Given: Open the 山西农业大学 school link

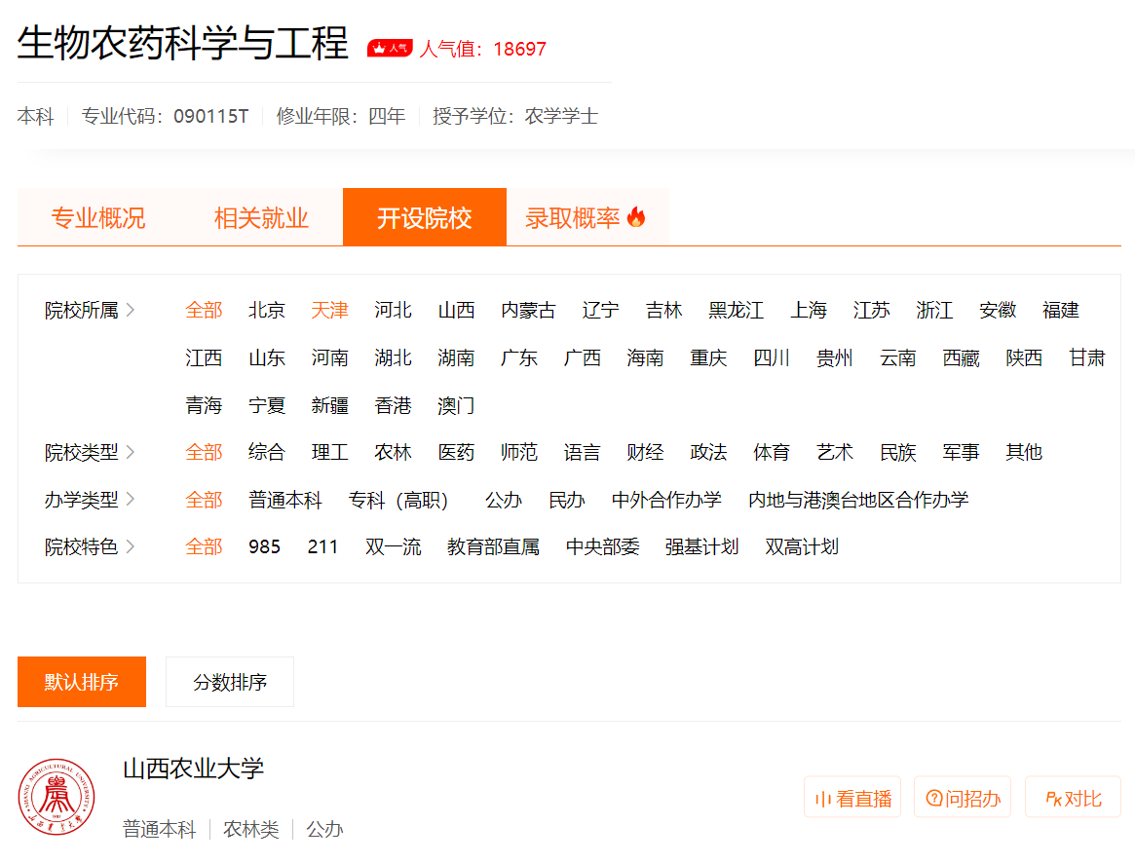Looking at the screenshot, I should click(193, 769).
